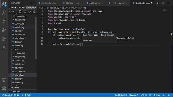This screenshot has width=173, height=97.
Task: Open the Accounts menu icon
Action: (4, 80)
